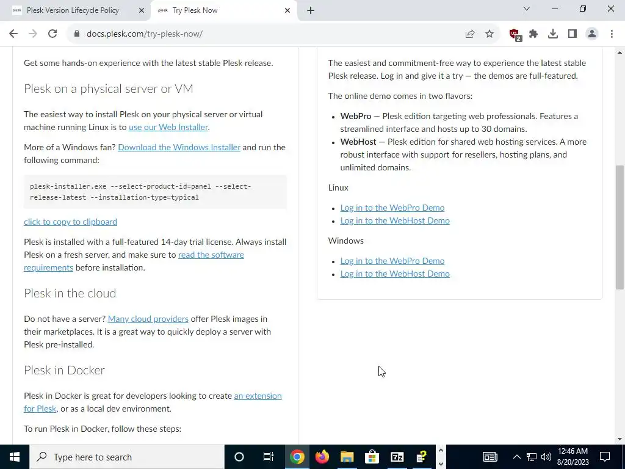Click the 'Plesk in Docker' heading
This screenshot has width=625, height=469.
coord(64,370)
